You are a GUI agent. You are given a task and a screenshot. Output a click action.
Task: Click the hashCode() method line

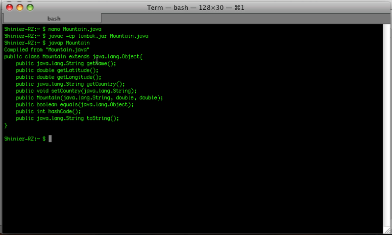pyautogui.click(x=49, y=112)
